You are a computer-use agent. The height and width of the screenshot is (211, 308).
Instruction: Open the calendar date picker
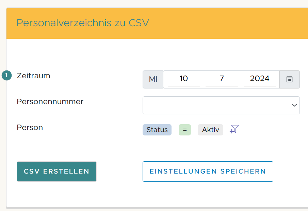click(x=289, y=79)
